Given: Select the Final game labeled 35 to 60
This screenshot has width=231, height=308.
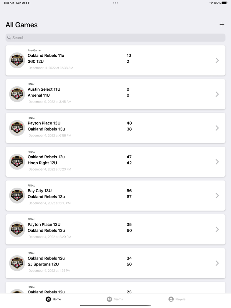Looking at the screenshot, I should (115, 229).
